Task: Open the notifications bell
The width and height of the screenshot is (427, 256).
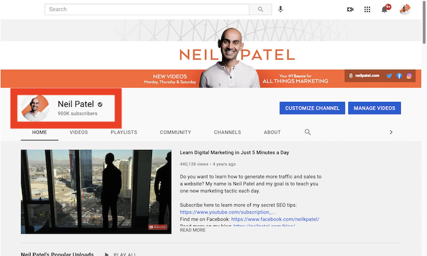Action: click(x=384, y=10)
